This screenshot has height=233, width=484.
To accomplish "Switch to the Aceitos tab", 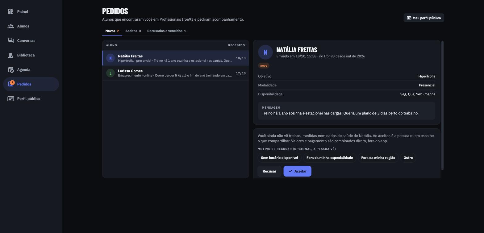I will 133,31.
